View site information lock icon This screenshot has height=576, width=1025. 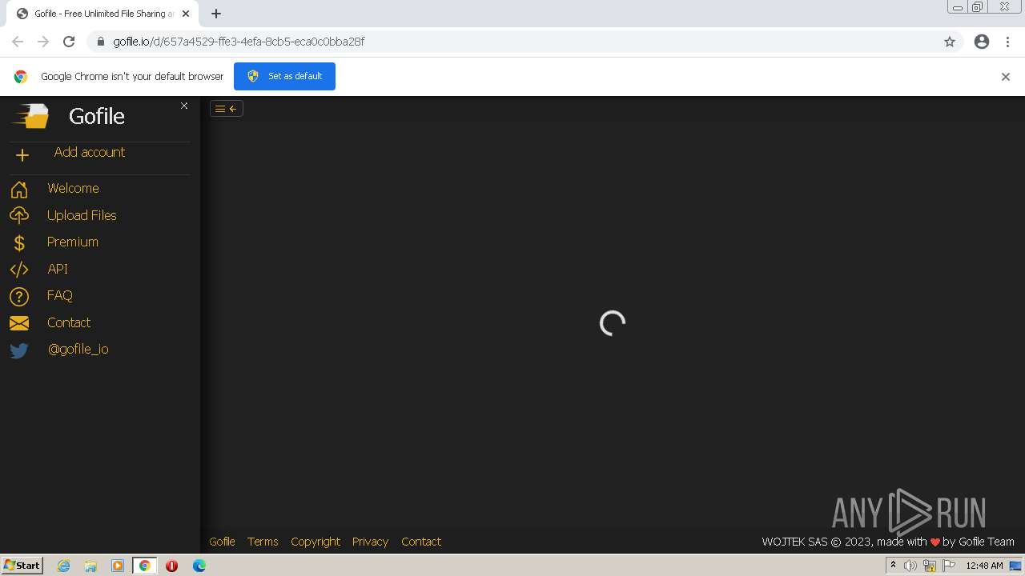(100, 42)
